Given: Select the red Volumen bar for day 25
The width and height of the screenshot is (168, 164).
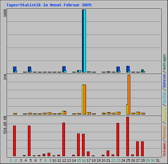Looking at the screenshot, I should pyautogui.click(x=128, y=136).
